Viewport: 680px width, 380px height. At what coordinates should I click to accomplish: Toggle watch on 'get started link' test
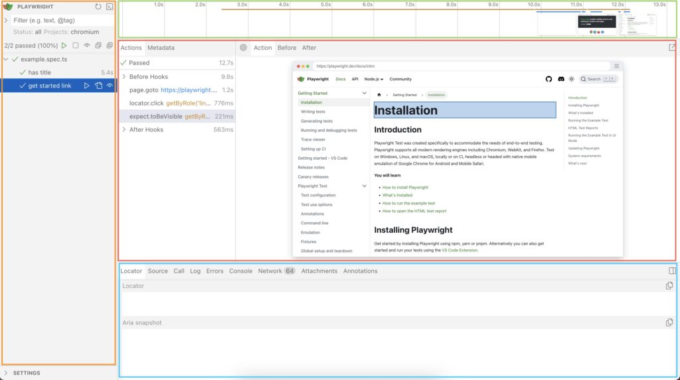(110, 86)
